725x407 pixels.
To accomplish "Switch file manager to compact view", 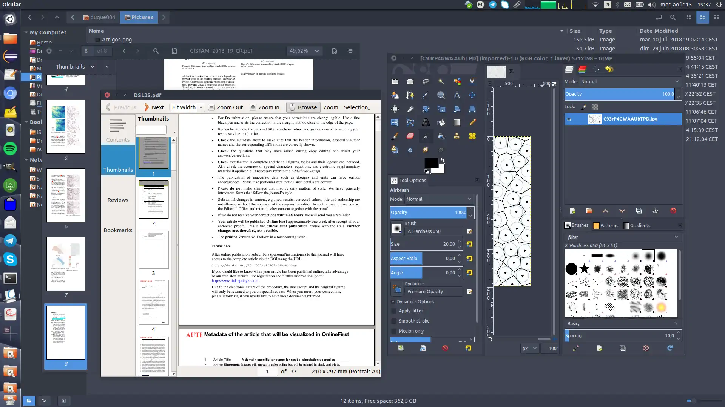I will [717, 17].
